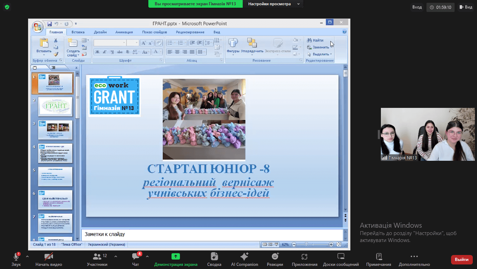
Task: Click the Найти find button
Action: (x=315, y=40)
